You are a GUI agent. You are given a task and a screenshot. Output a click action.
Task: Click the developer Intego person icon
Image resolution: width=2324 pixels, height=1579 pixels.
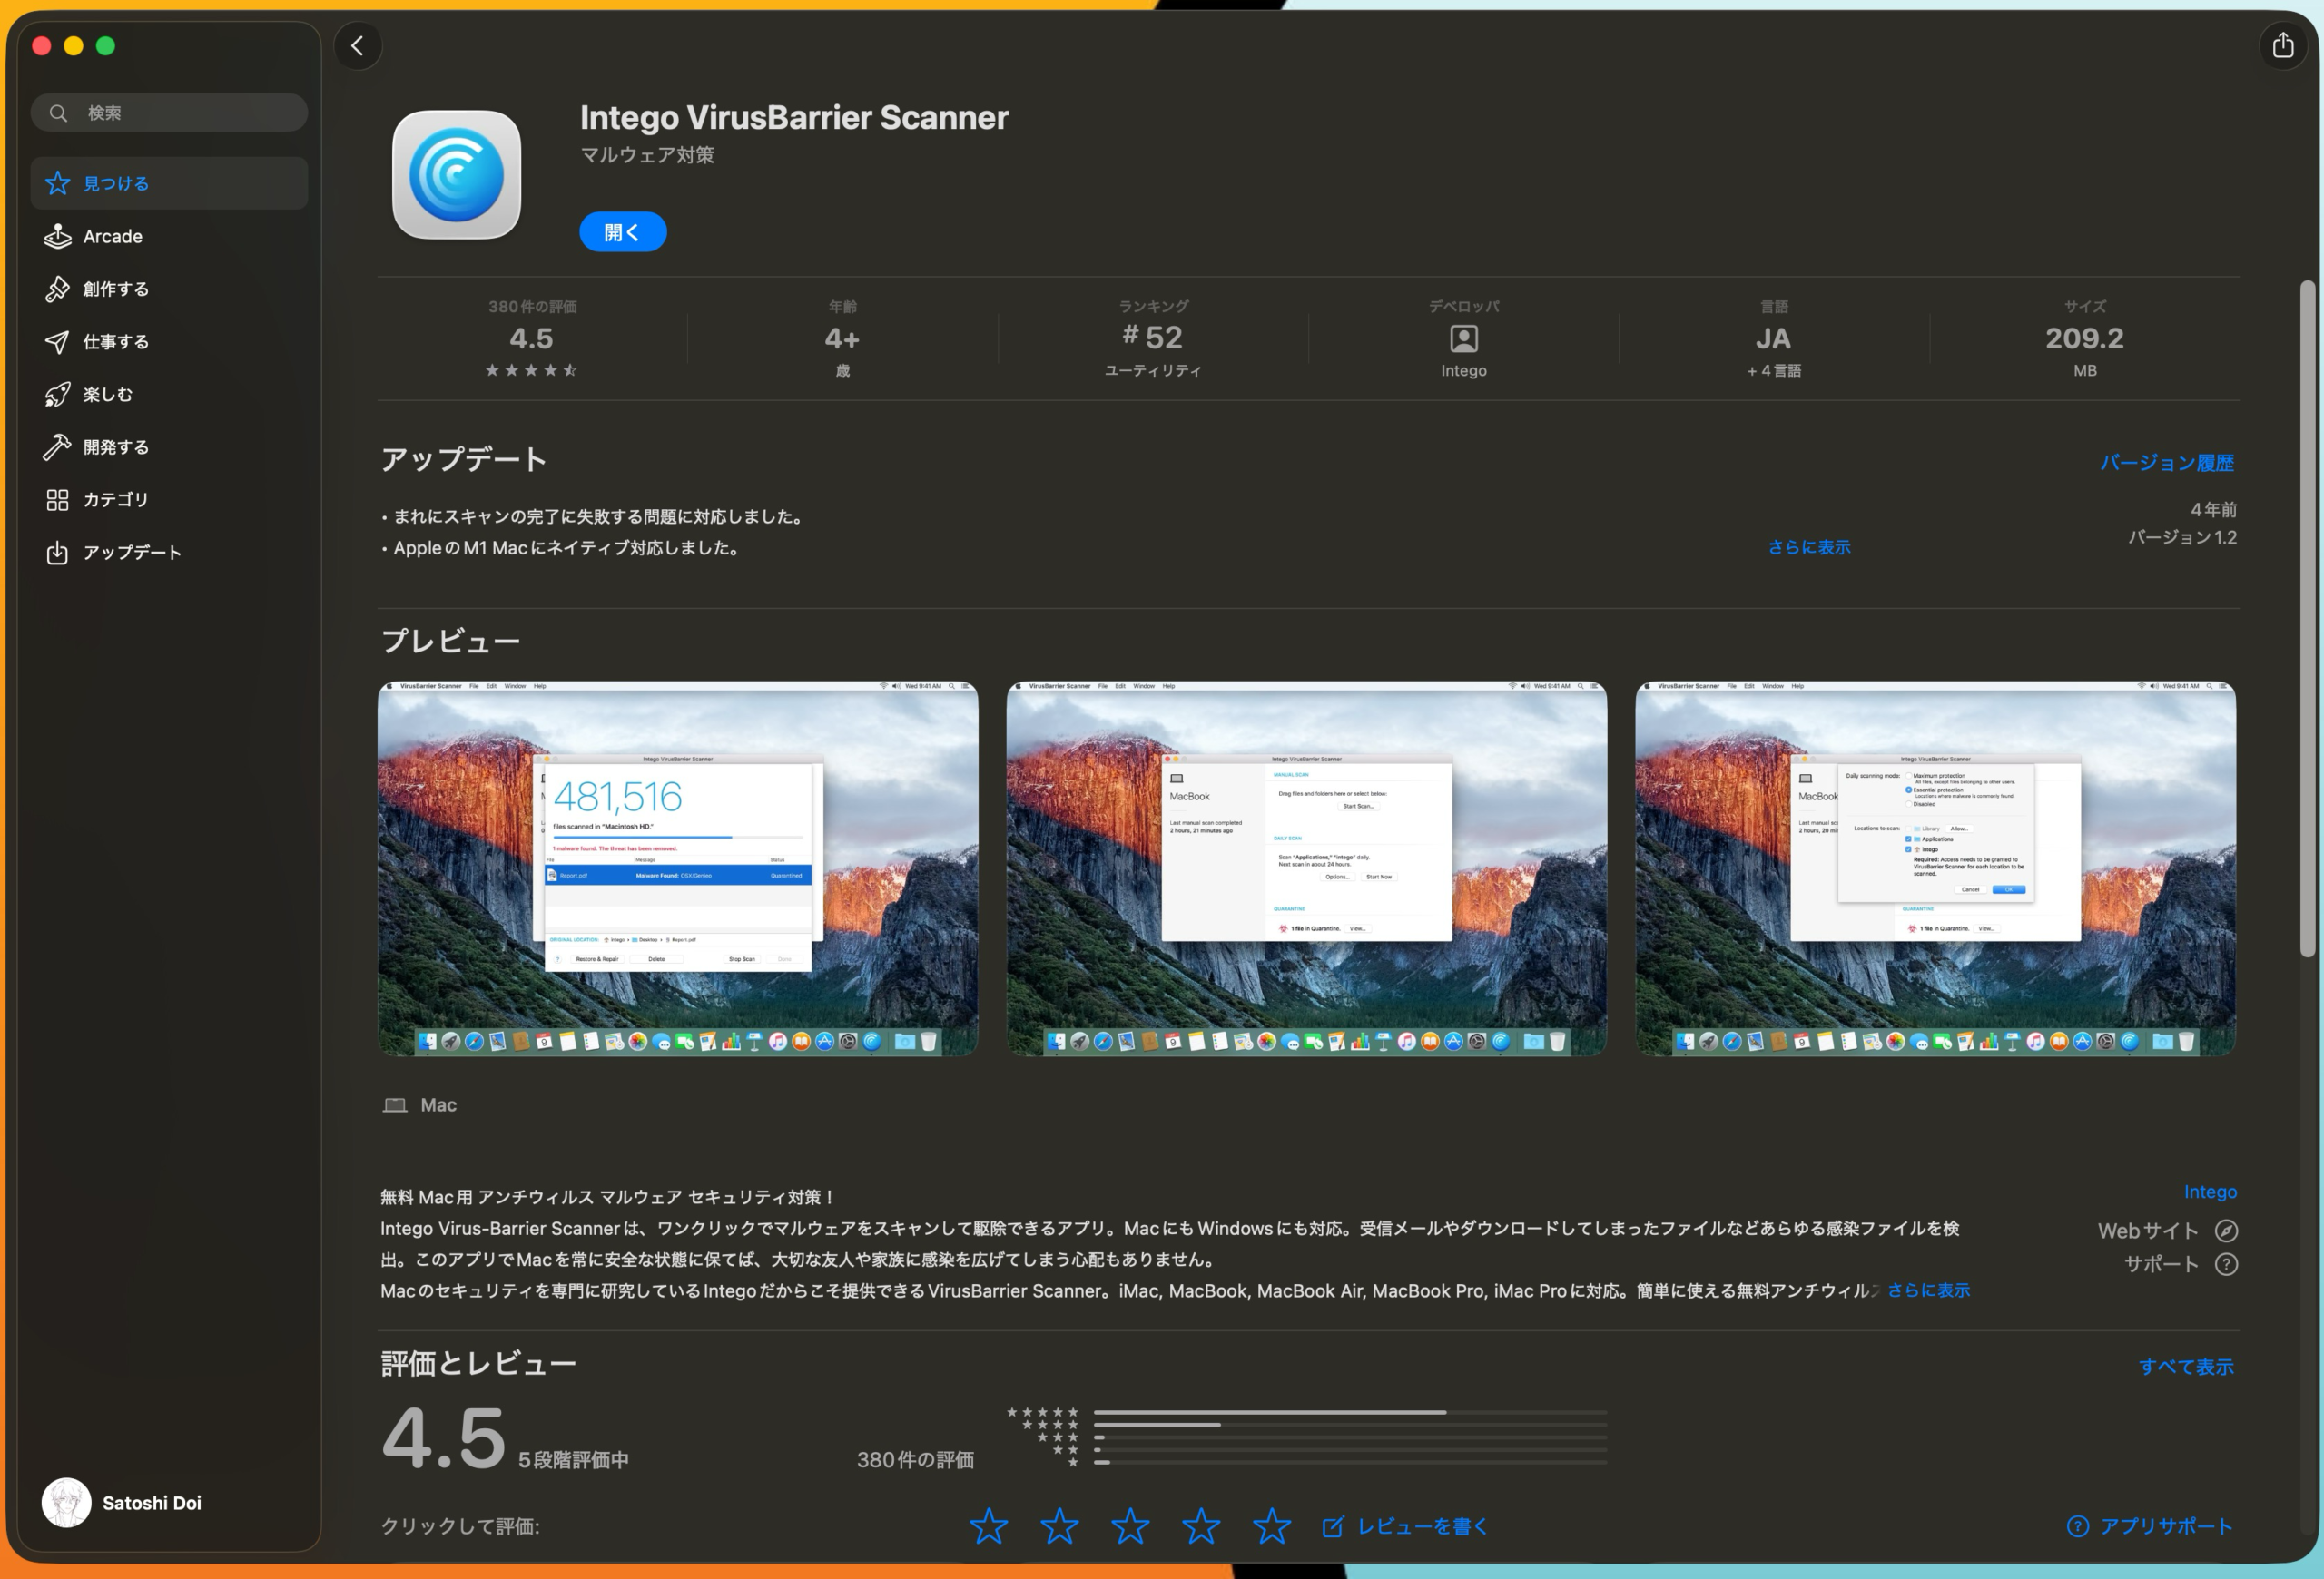pyautogui.click(x=1463, y=339)
